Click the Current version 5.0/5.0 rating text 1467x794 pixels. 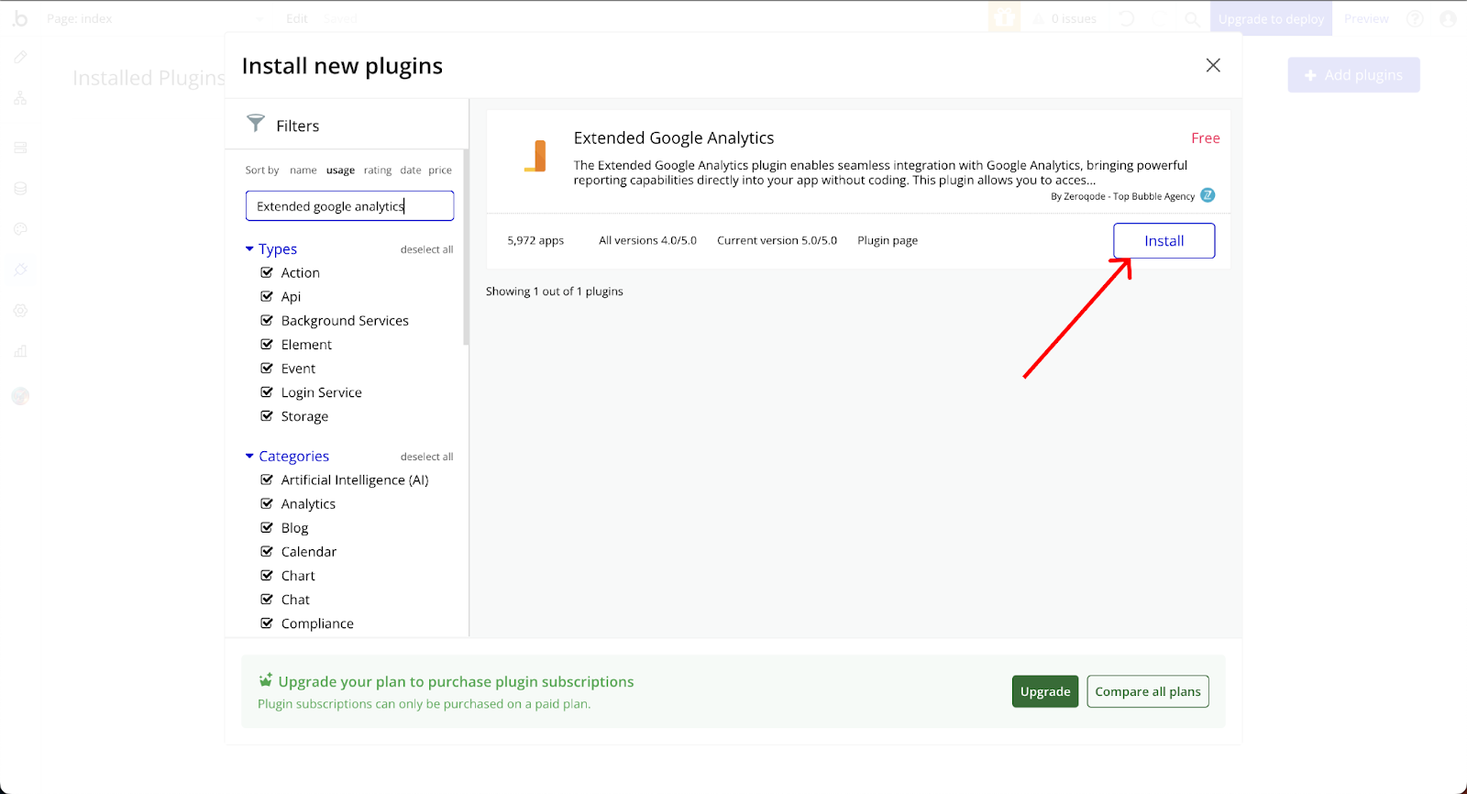pos(777,240)
